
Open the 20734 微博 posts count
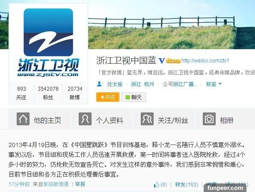click(x=75, y=93)
